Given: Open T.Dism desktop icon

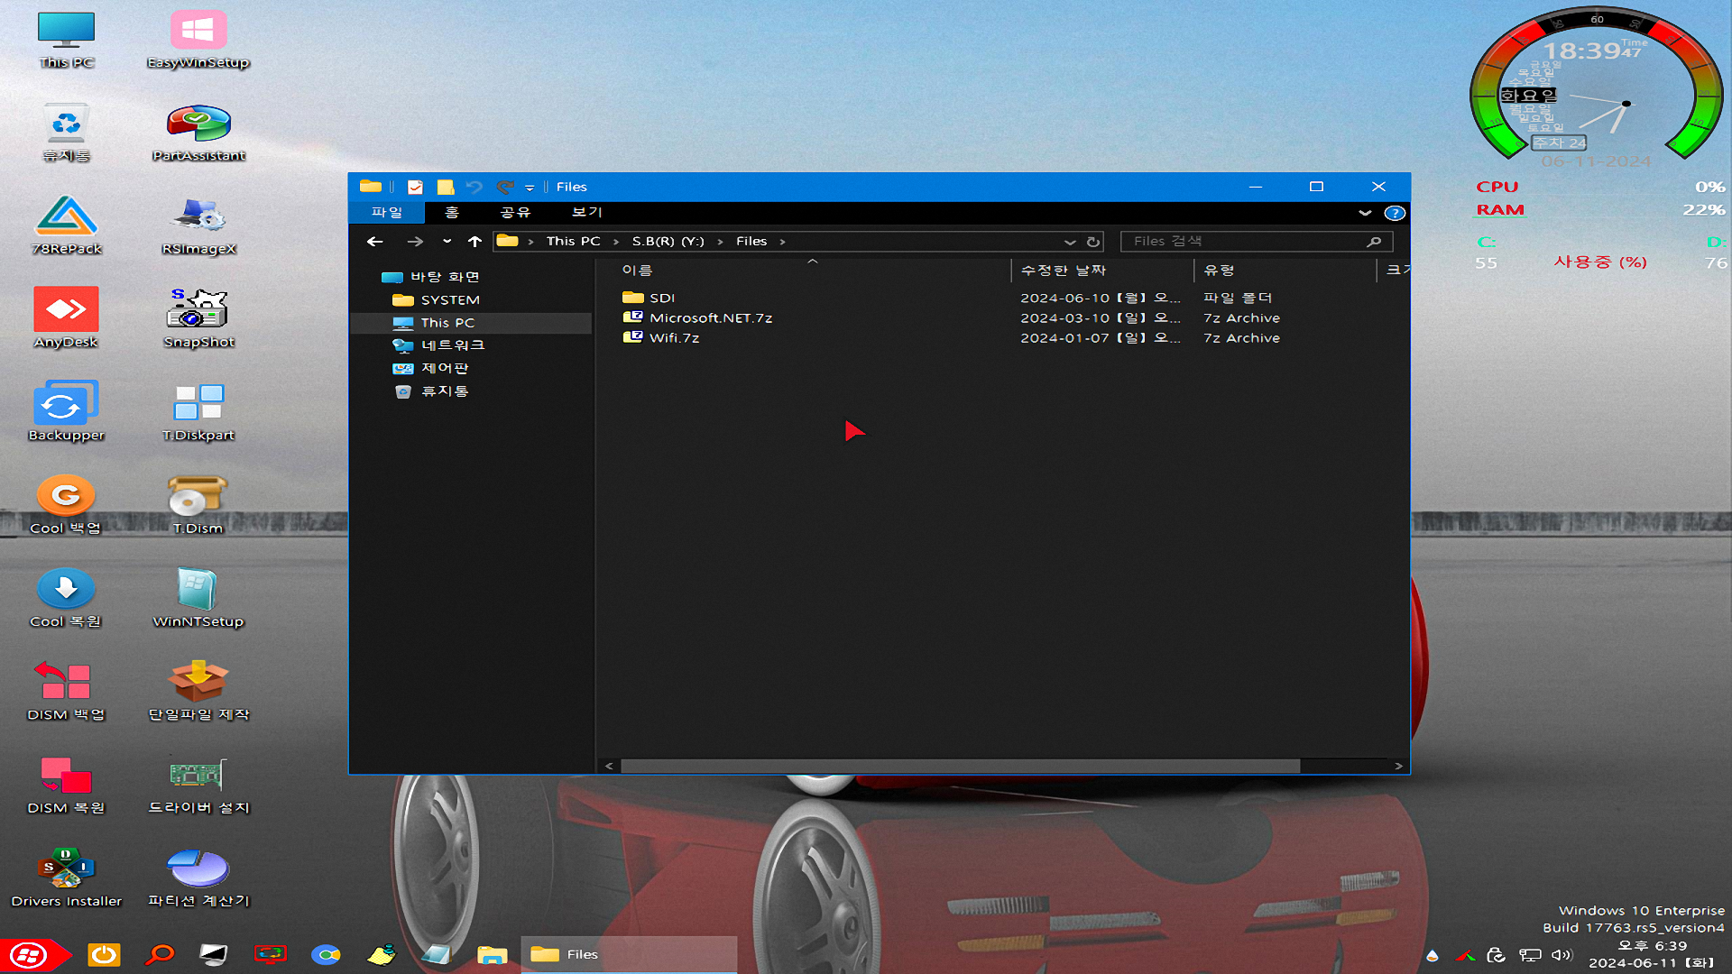Looking at the screenshot, I should click(x=198, y=504).
